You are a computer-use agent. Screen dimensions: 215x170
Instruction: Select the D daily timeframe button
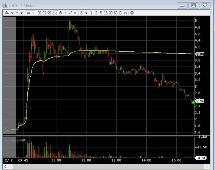tap(121, 13)
